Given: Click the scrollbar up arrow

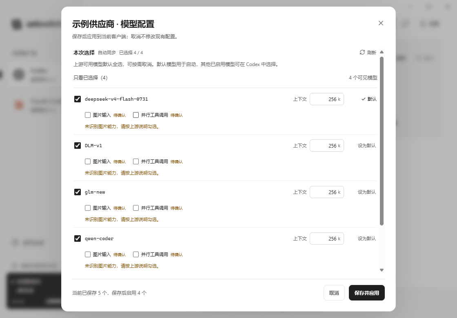Looking at the screenshot, I should [382, 52].
